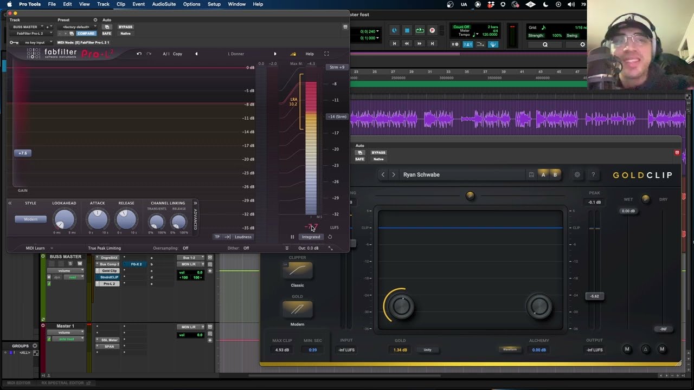Stop playback in the Pro Tools transport
694x390 pixels.
pyautogui.click(x=407, y=31)
